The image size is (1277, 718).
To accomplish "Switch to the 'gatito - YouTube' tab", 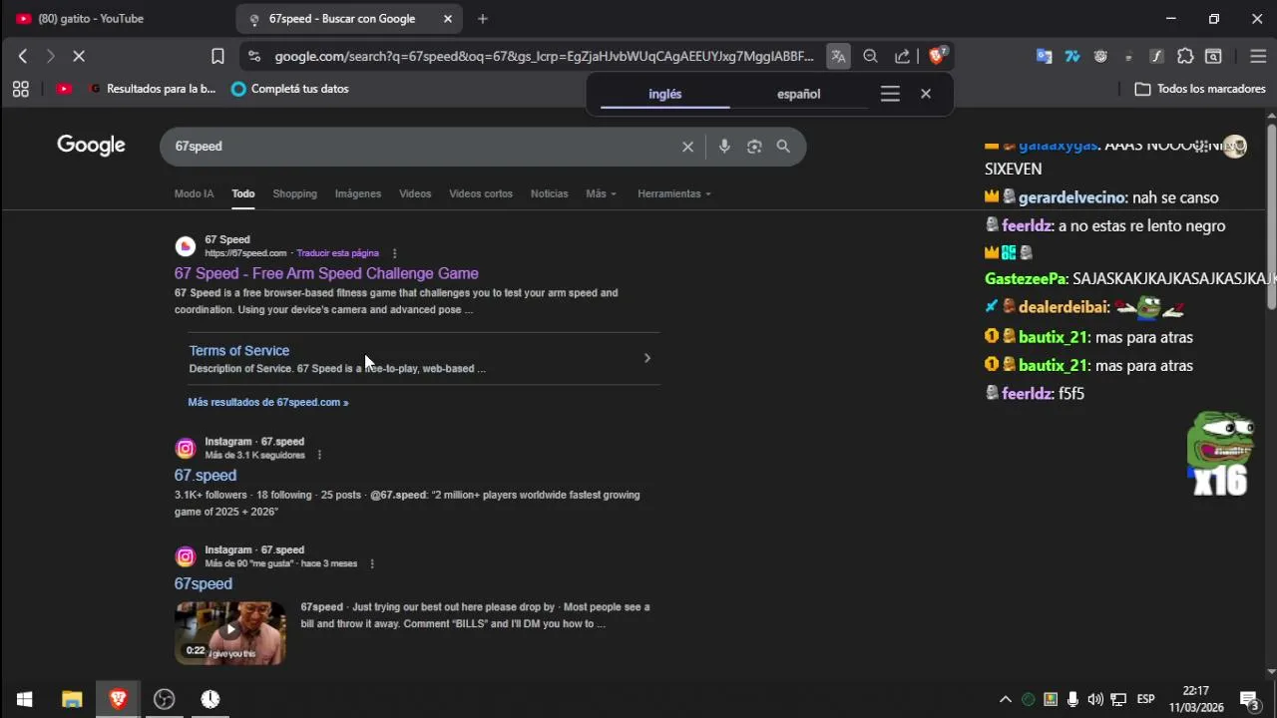I will (x=110, y=19).
